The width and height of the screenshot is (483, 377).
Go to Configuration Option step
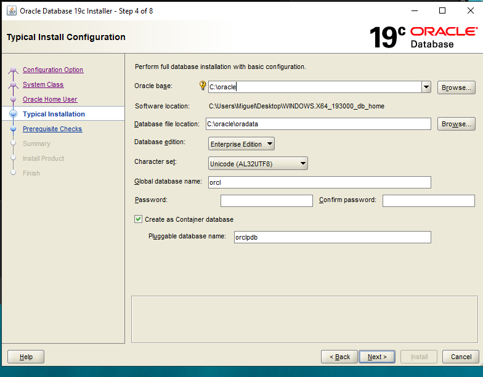click(53, 70)
